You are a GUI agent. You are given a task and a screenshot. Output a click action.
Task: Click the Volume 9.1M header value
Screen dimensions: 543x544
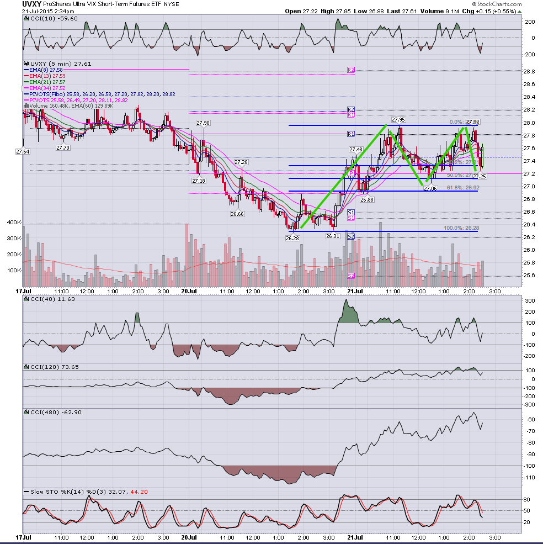click(440, 11)
